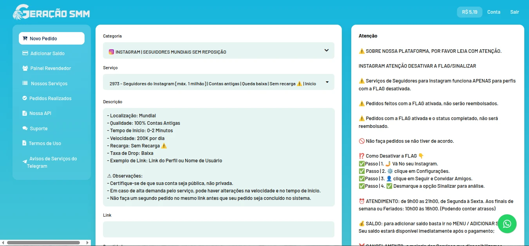
Task: Open Novo Pedido menu item
Action: [x=52, y=38]
